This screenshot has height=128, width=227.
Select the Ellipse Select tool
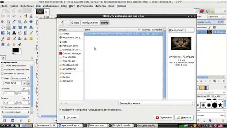pos(9,16)
